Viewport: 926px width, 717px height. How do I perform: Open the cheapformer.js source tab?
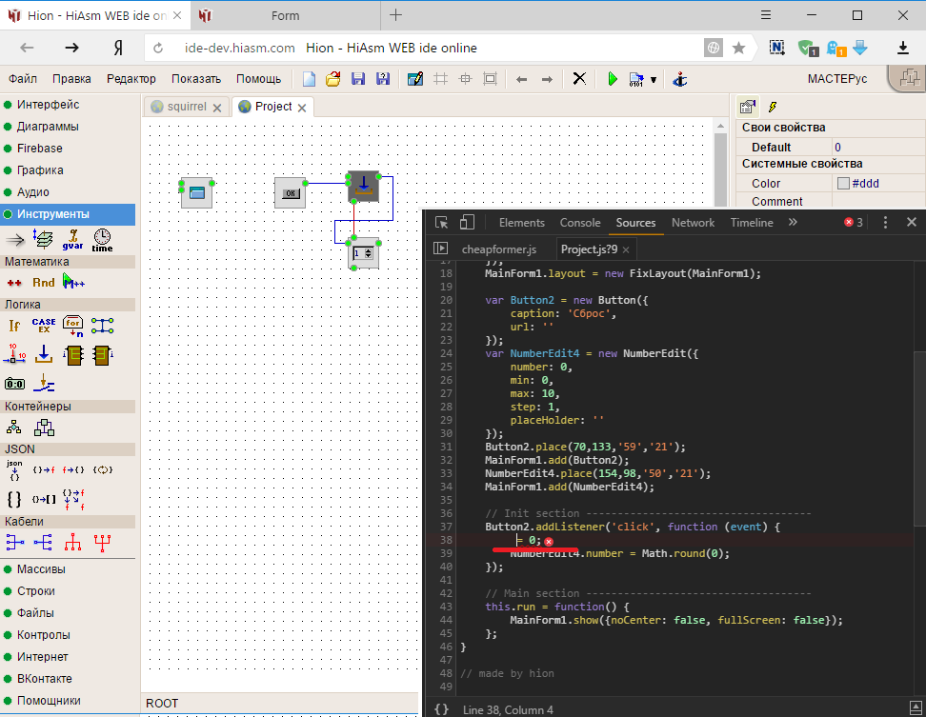pyautogui.click(x=498, y=249)
